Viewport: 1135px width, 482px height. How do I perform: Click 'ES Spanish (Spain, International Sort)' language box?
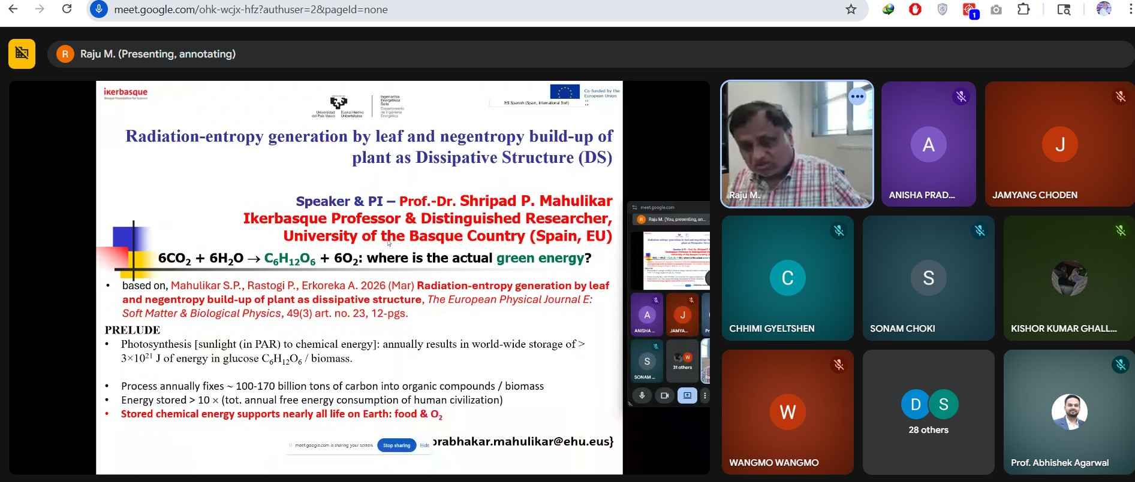coord(537,103)
